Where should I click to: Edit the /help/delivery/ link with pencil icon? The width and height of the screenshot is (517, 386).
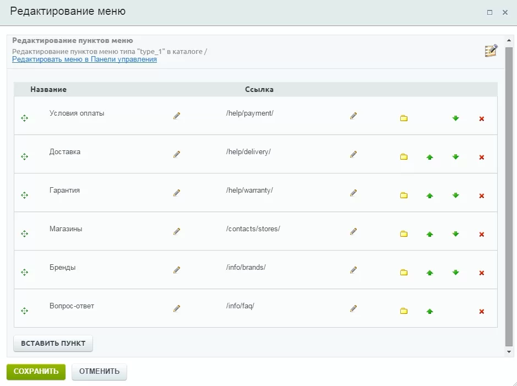(353, 154)
